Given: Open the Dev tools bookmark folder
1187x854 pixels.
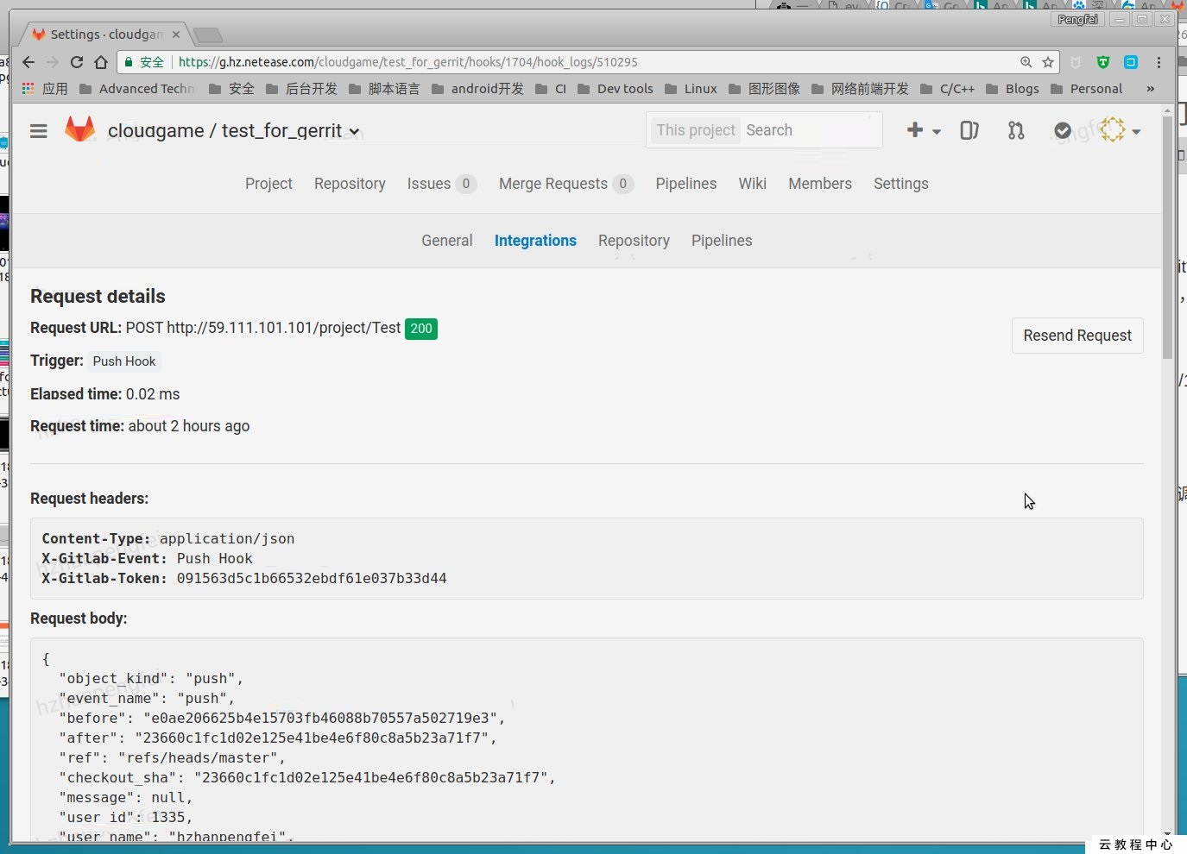Looking at the screenshot, I should click(615, 89).
